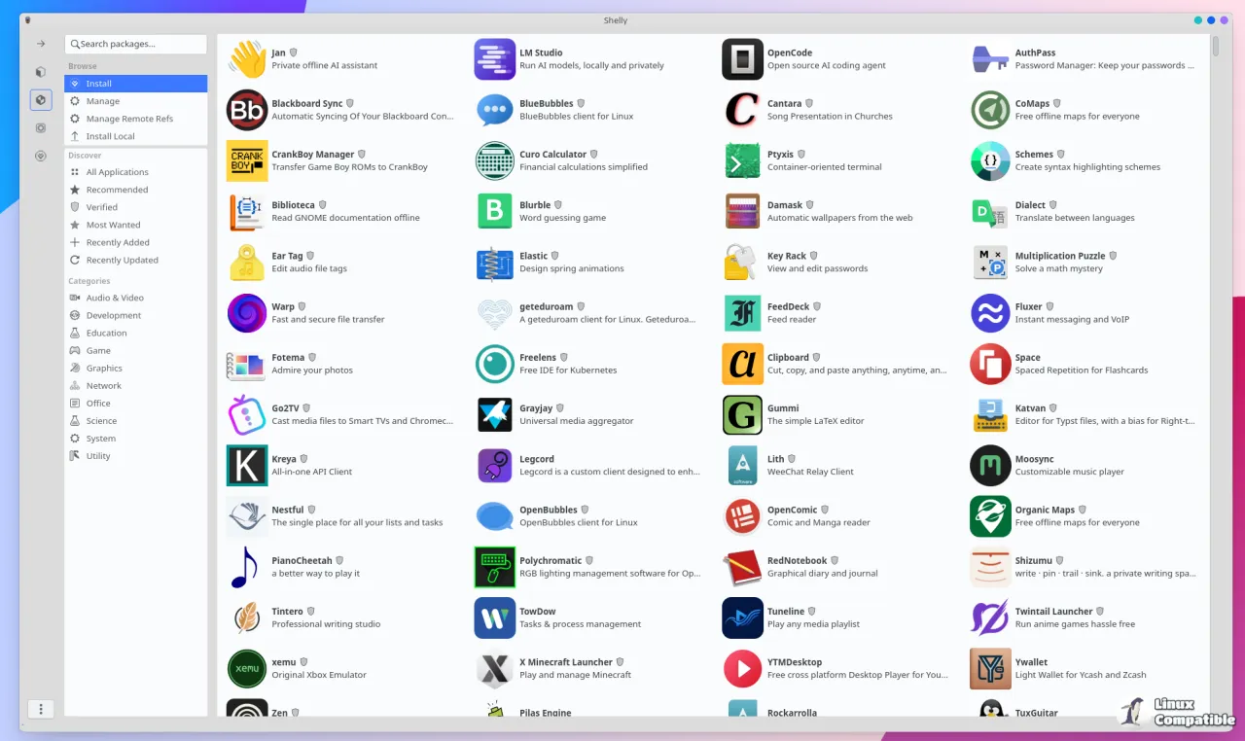Open the Kreya K icon
This screenshot has height=741, width=1245.
(x=247, y=465)
